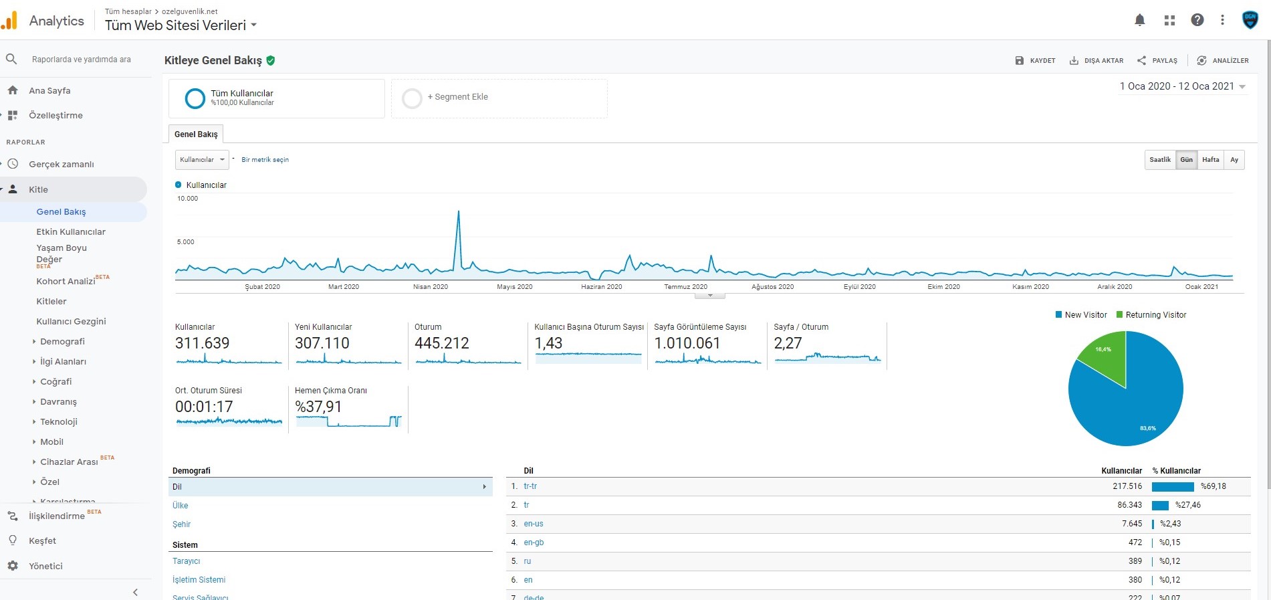Click the Bir metrik seçin link
The height and width of the screenshot is (600, 1271).
tap(265, 160)
